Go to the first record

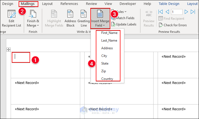pos(161,12)
